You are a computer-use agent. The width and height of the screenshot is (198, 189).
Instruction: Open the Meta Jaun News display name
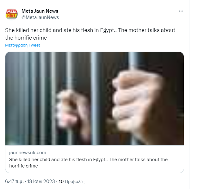(40, 11)
